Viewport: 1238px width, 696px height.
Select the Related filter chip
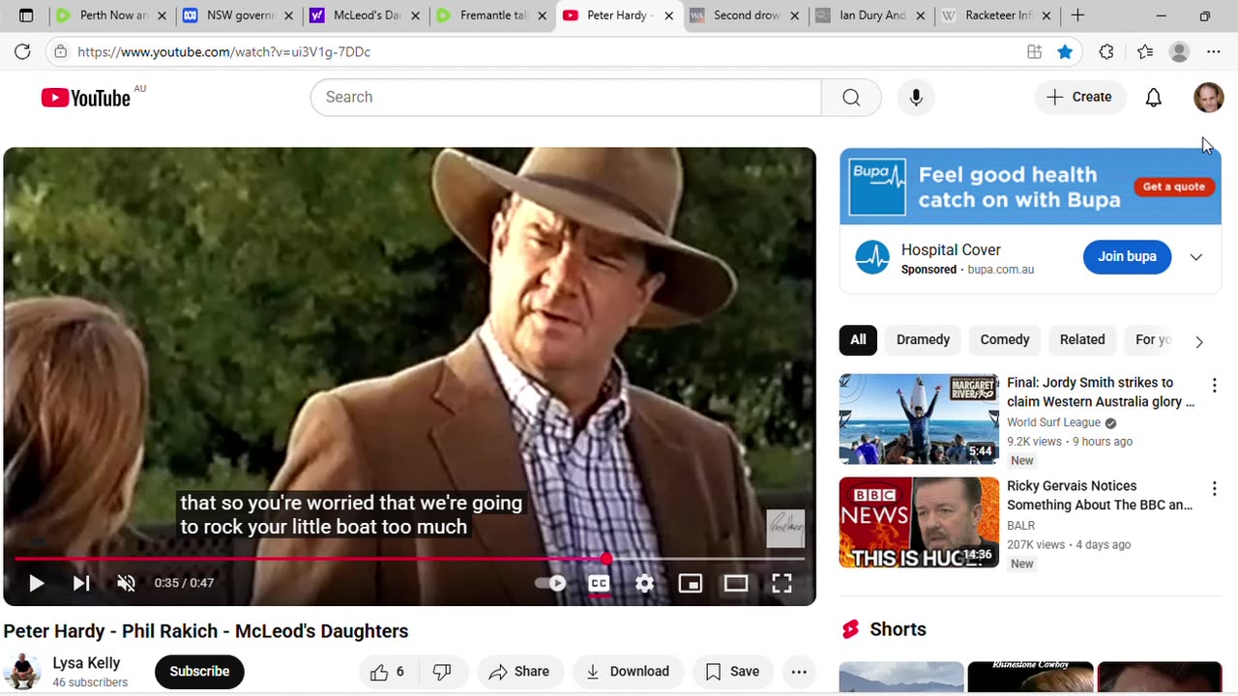1082,339
